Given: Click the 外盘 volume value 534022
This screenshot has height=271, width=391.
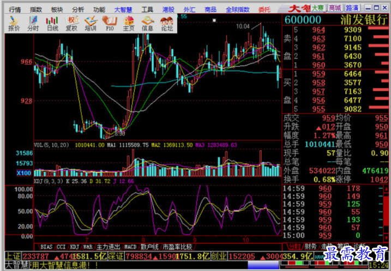Looking at the screenshot, I should point(322,171).
